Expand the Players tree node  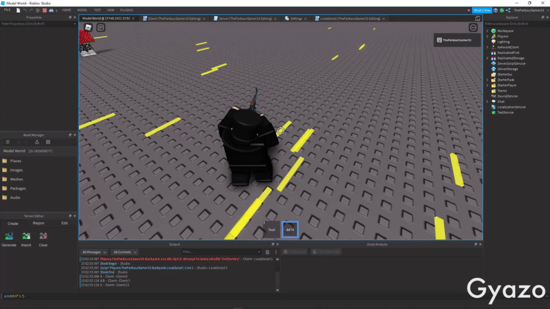(x=487, y=36)
